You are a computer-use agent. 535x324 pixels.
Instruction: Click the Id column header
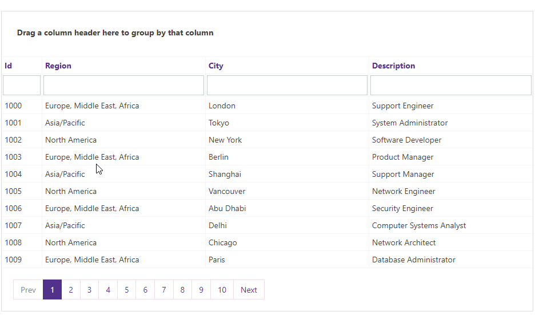9,66
